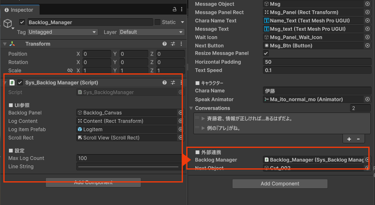Enable the Static checkbox
The image size is (375, 205).
point(157,22)
